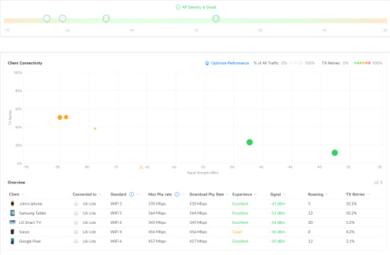This screenshot has width=390, height=255.
Task: Select the second AP marker on the density bar
Action: [x=62, y=18]
